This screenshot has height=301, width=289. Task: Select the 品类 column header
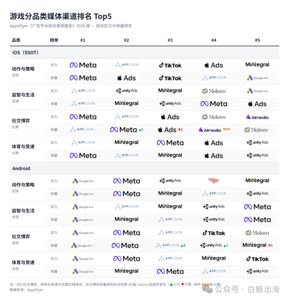point(16,40)
